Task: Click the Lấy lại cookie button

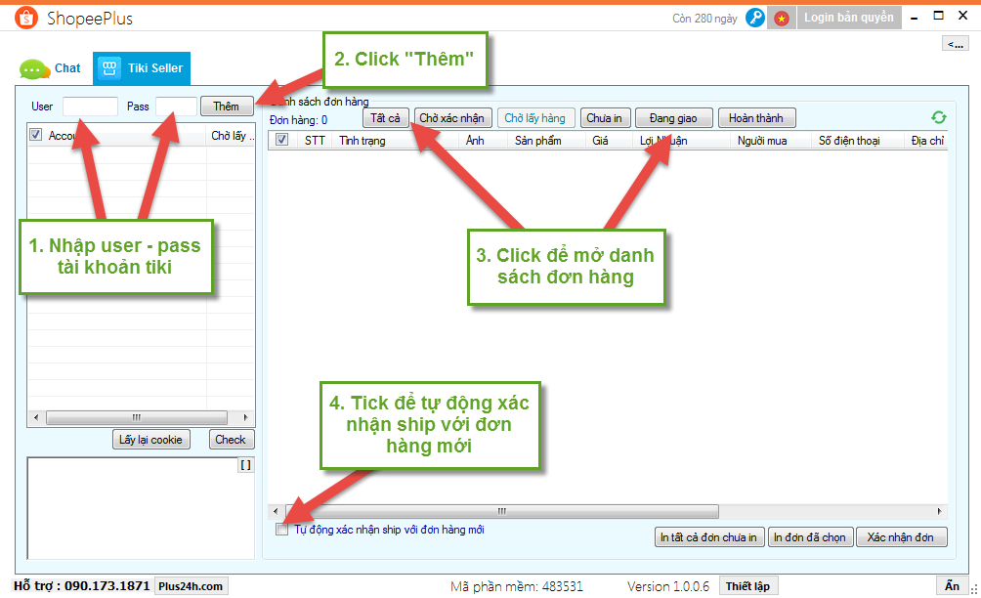Action: (150, 440)
